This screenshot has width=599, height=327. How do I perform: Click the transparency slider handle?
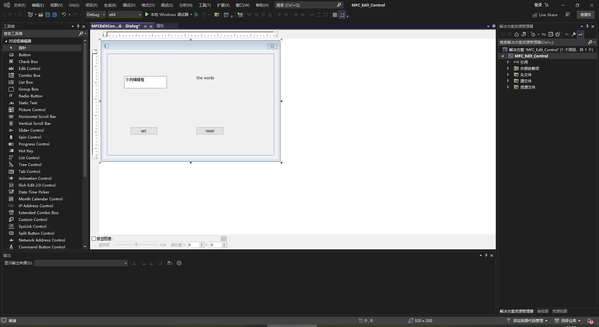[x=136, y=245]
